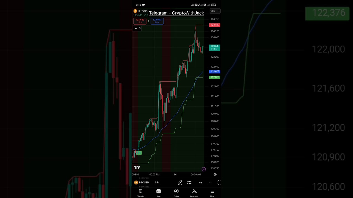Image resolution: width=353 pixels, height=198 pixels.
Task: Open the hexagon chart settings icon
Action: pos(215,175)
